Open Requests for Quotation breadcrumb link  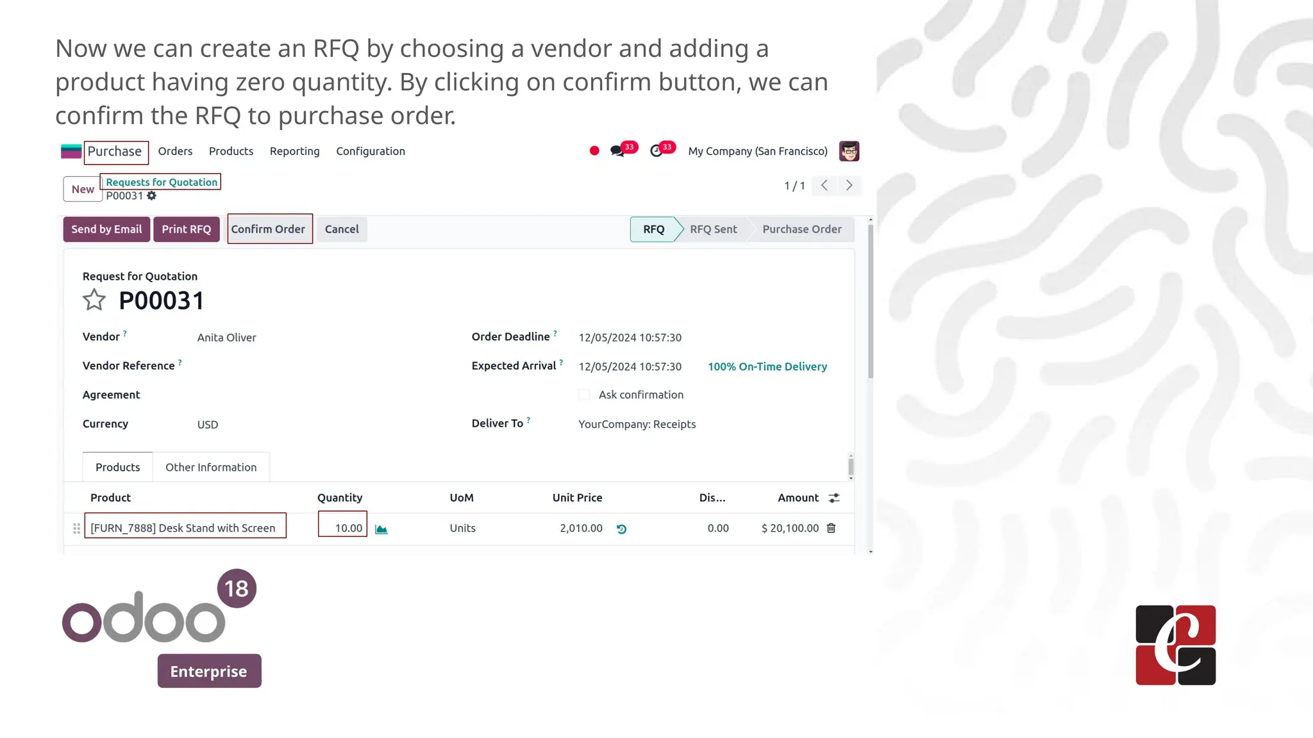[162, 182]
